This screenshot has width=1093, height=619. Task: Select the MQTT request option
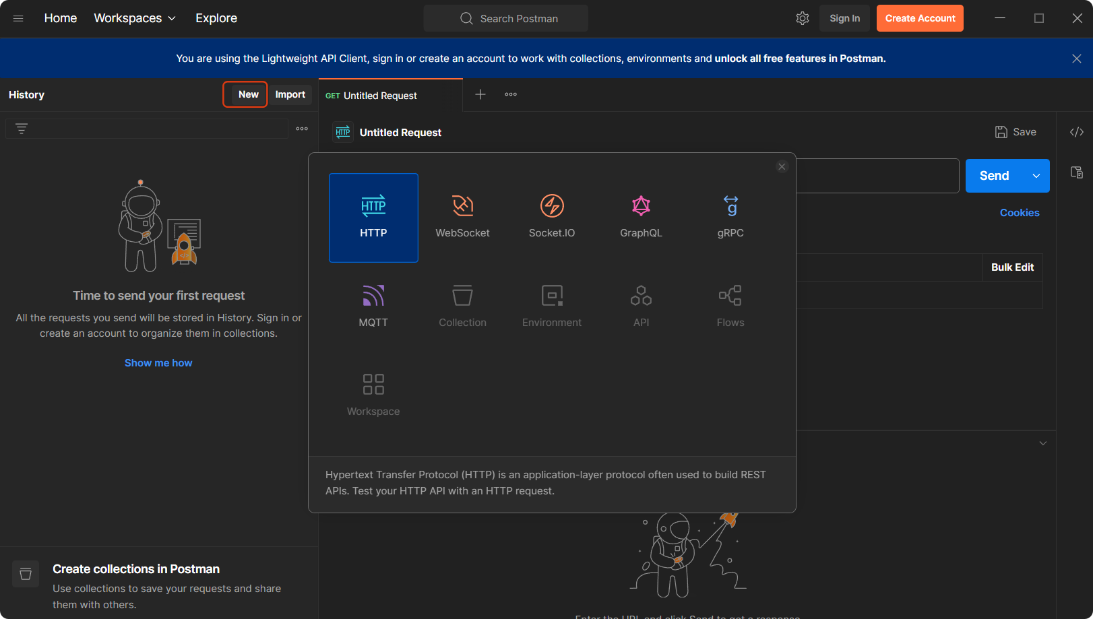373,307
